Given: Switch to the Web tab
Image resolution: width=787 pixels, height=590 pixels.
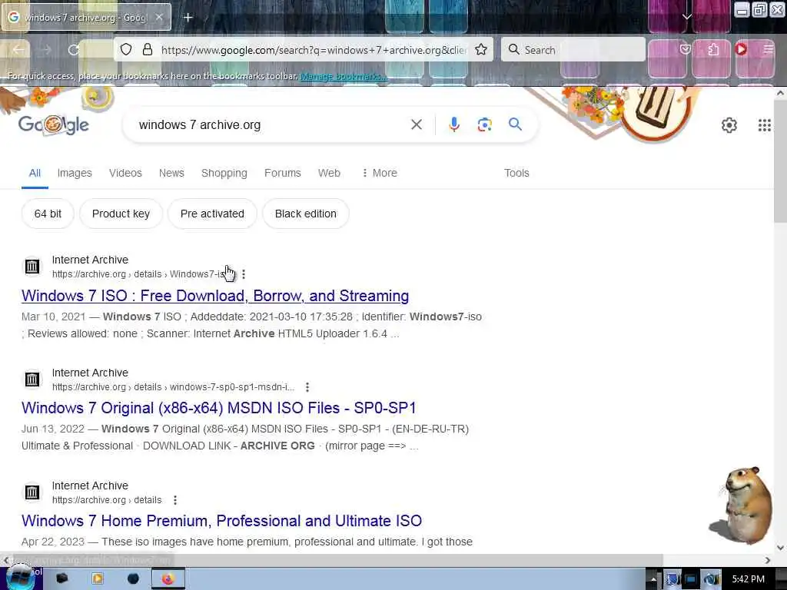Looking at the screenshot, I should pos(329,173).
